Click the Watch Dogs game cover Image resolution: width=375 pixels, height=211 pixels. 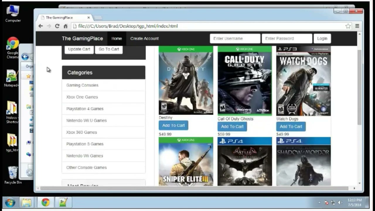304,81
